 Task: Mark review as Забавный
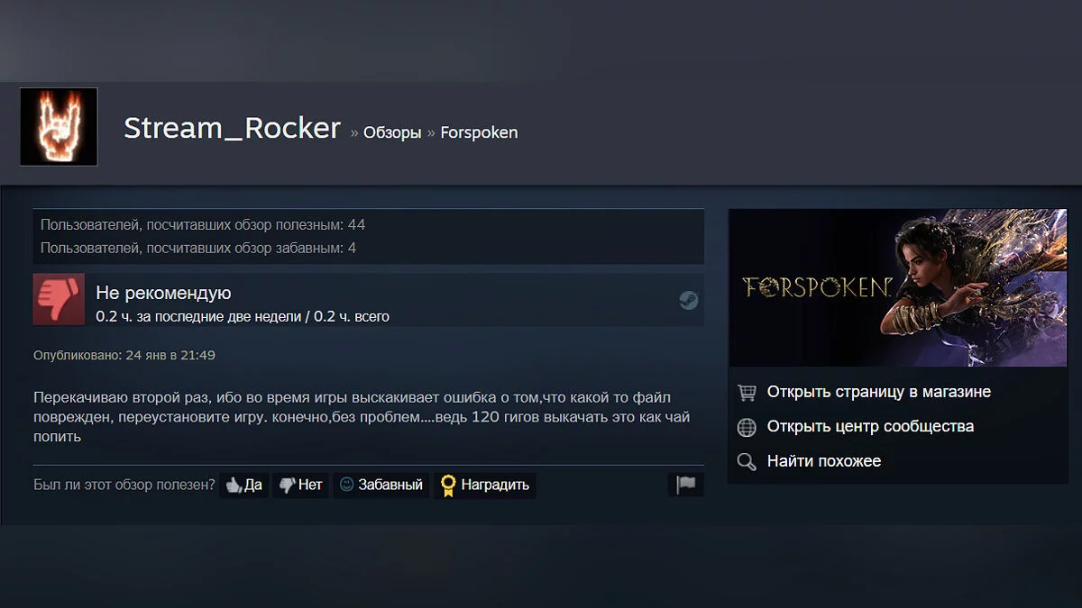381,485
